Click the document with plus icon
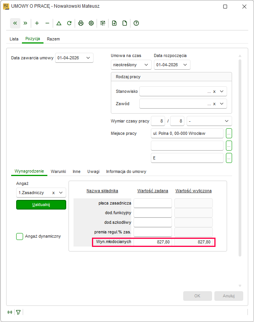Screen dimensions: 254x322 (114, 23)
